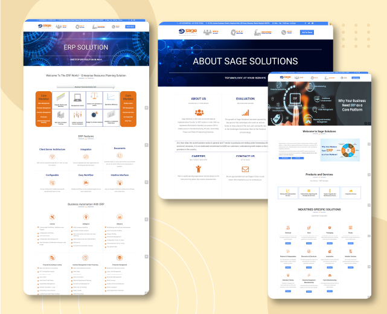The height and width of the screenshot is (314, 387).
Task: Click the Sage logo on the ERP Solution page
Action: (45, 26)
